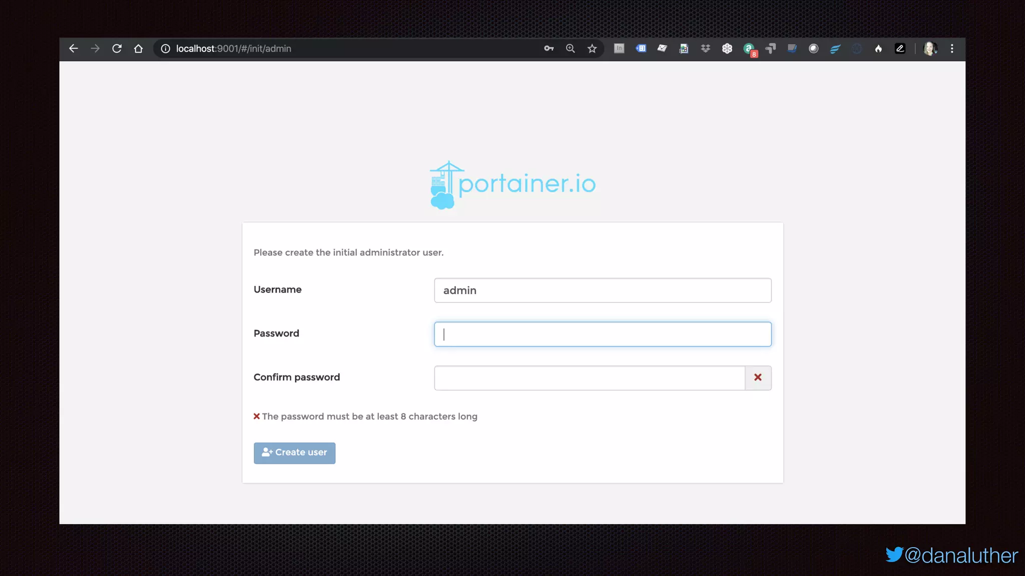Screen dimensions: 1025x576
Task: Open the Chrome three-dot menu
Action: tap(952, 48)
